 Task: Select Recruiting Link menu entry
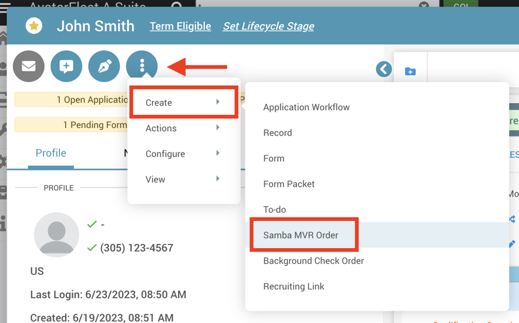pos(294,287)
